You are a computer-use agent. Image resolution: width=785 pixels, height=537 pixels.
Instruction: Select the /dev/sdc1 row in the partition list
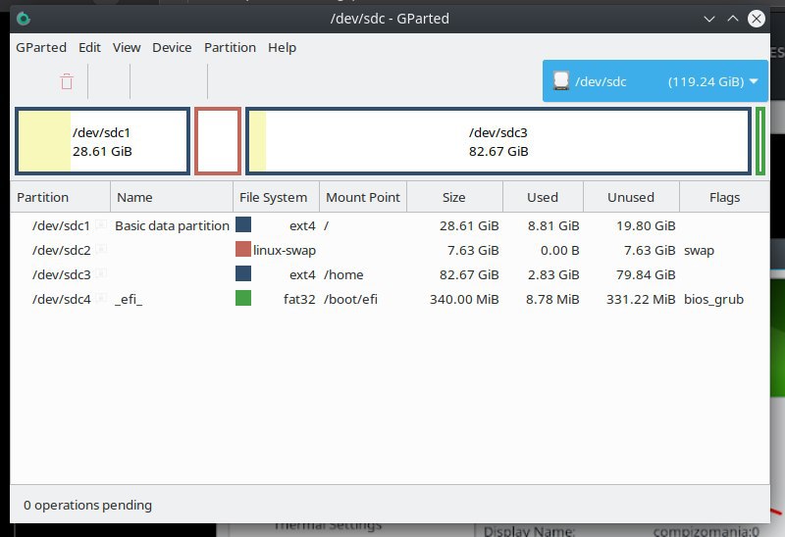tap(390, 225)
